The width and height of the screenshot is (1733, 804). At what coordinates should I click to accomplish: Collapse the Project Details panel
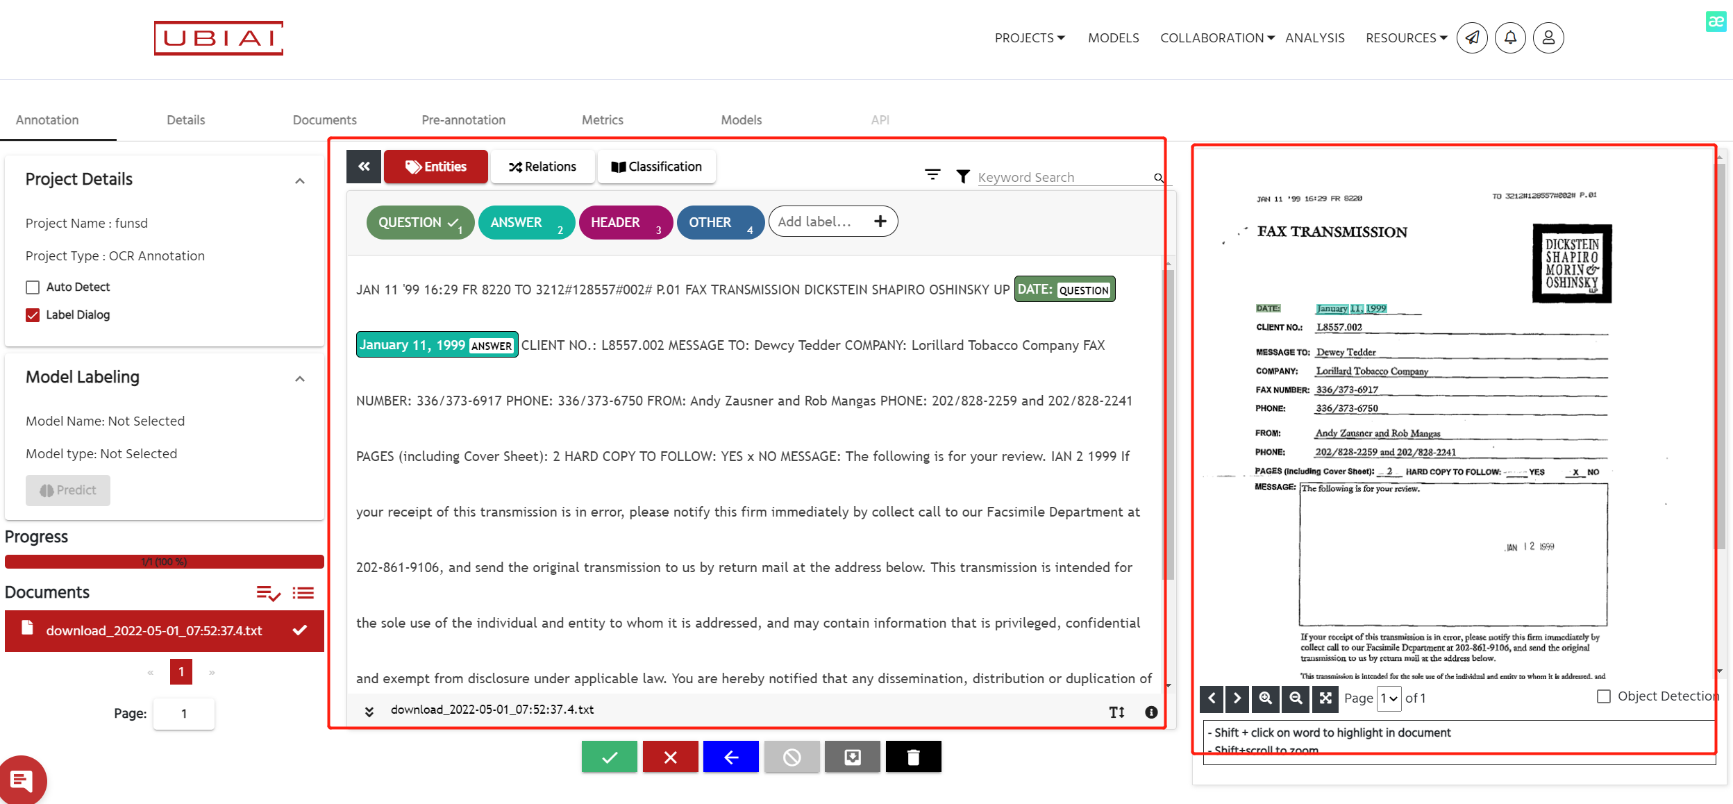pyautogui.click(x=300, y=181)
